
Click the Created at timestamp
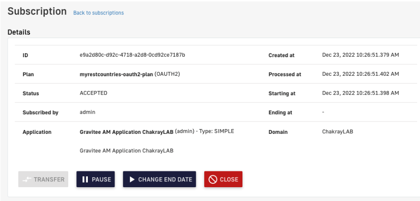pyautogui.click(x=360, y=55)
